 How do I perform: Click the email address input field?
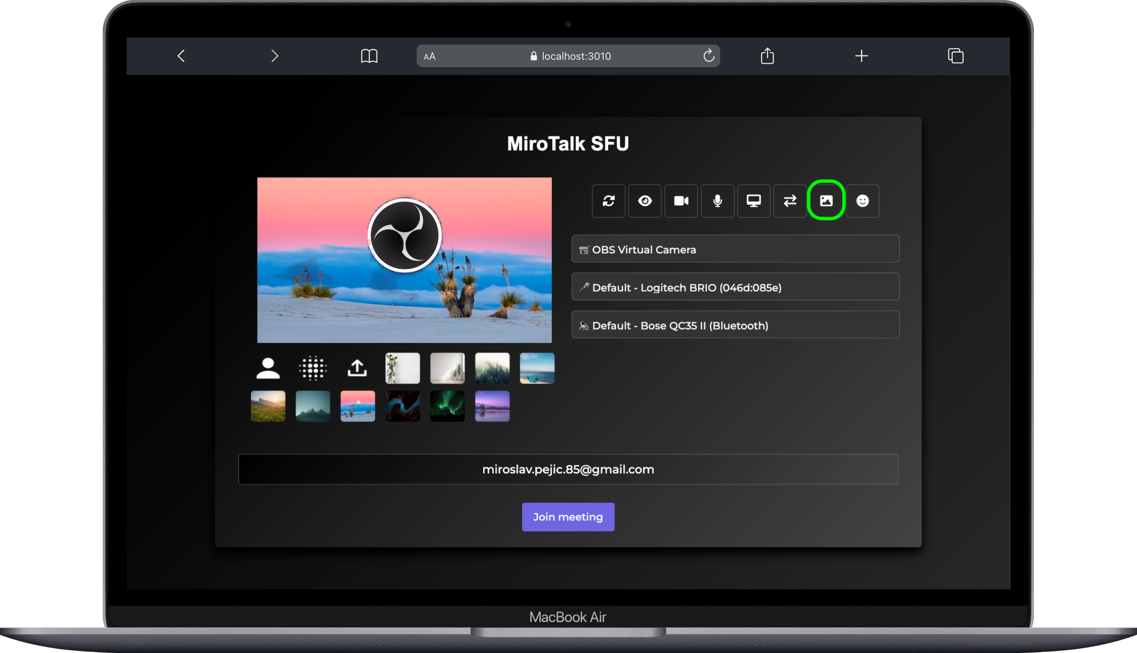point(568,469)
